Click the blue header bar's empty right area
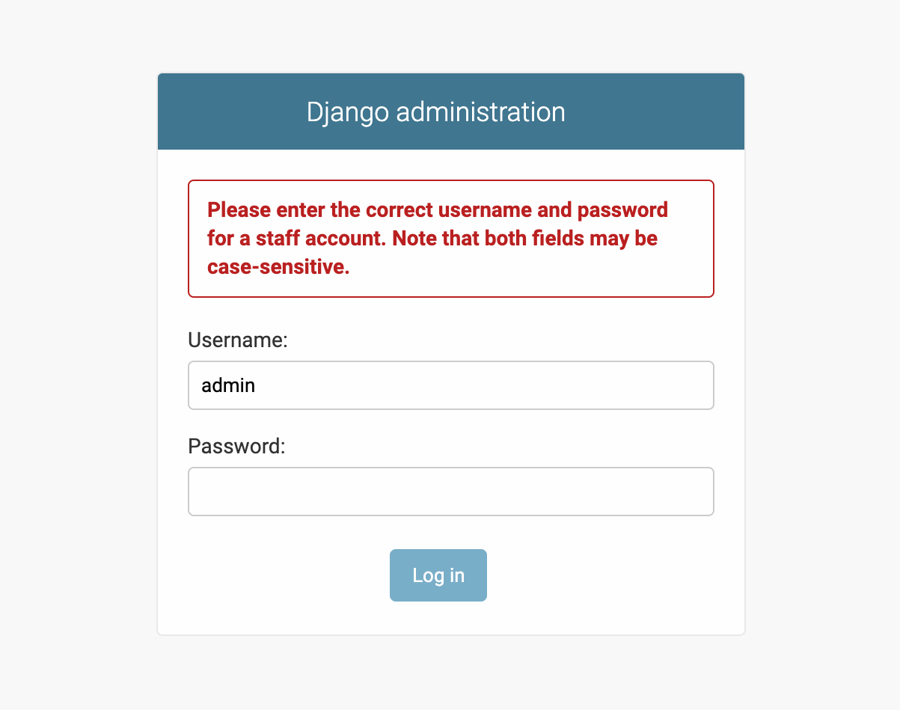The width and height of the screenshot is (900, 710). coord(658,111)
